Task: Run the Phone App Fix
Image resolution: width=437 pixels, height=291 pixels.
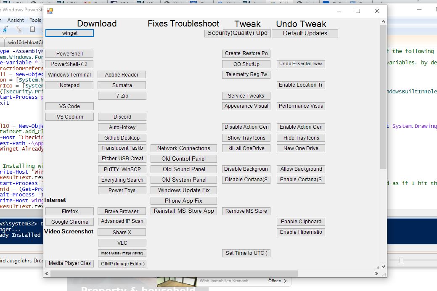Action: pyautogui.click(x=184, y=201)
